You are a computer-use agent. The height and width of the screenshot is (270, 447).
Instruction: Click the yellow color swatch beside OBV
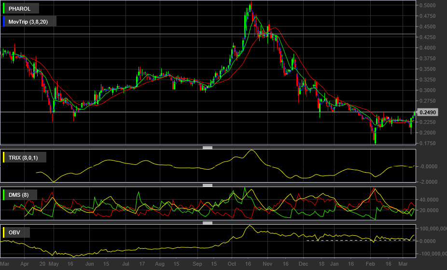[4, 232]
